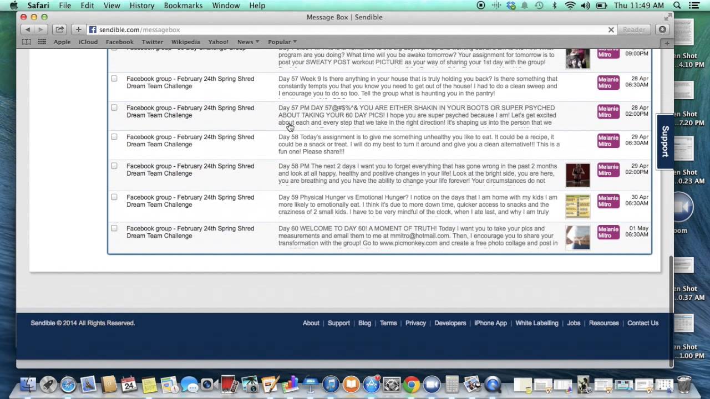The image size is (710, 399).
Task: Open the About footer link
Action: click(x=311, y=323)
